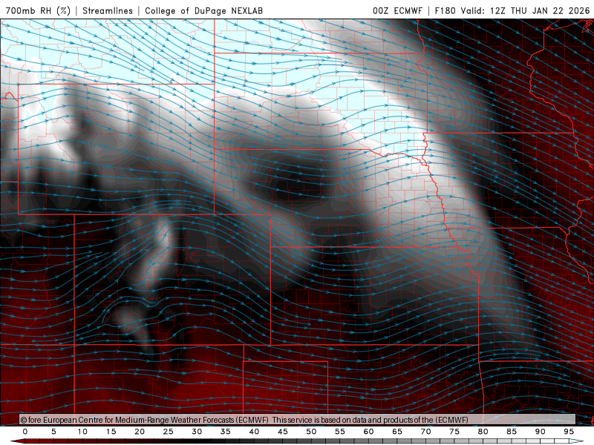Click the "0" colorbar scale label

25,432
